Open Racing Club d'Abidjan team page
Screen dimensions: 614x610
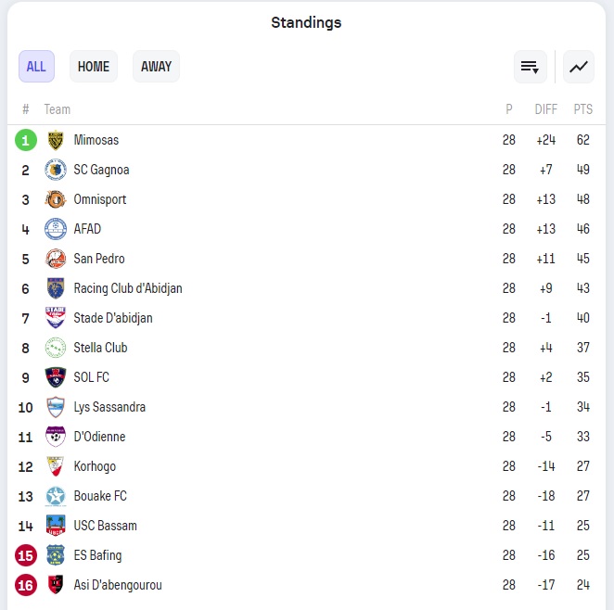pos(128,288)
